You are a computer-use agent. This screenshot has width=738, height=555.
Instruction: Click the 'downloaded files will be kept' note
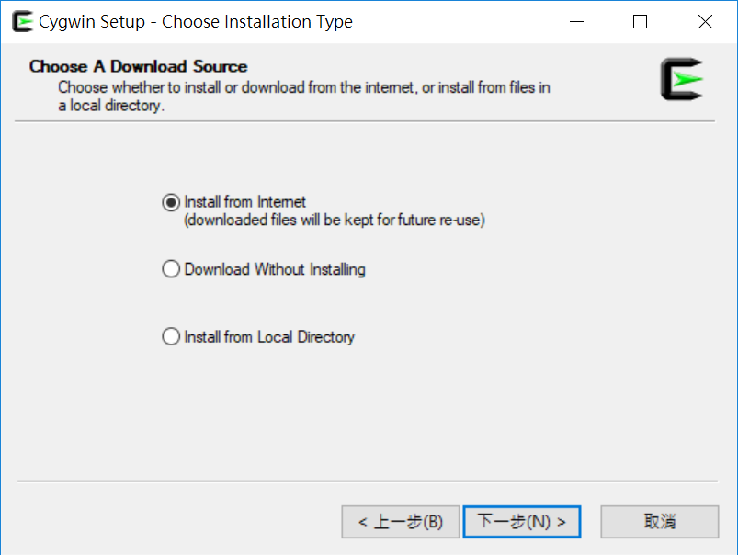tap(335, 221)
